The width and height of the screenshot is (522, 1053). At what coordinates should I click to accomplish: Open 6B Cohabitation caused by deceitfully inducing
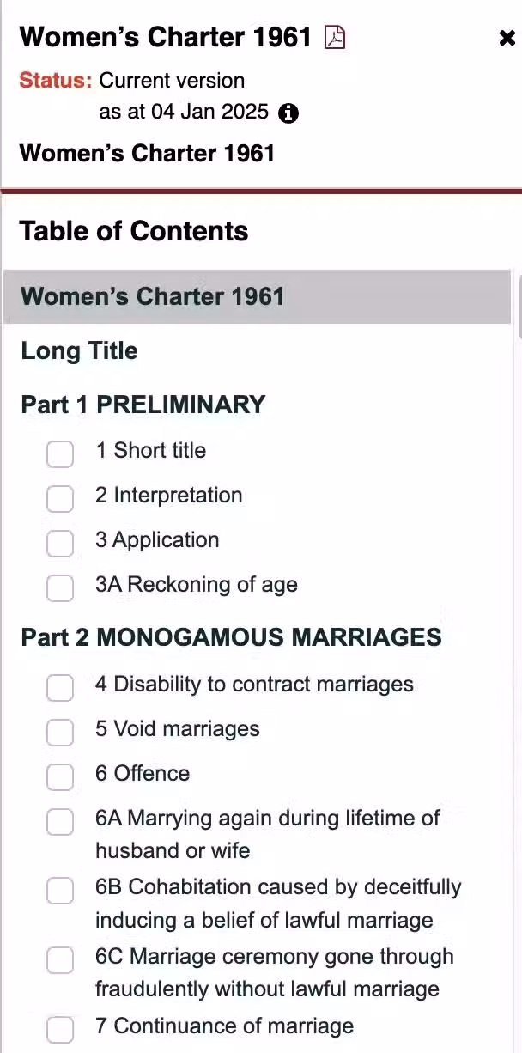click(x=278, y=904)
